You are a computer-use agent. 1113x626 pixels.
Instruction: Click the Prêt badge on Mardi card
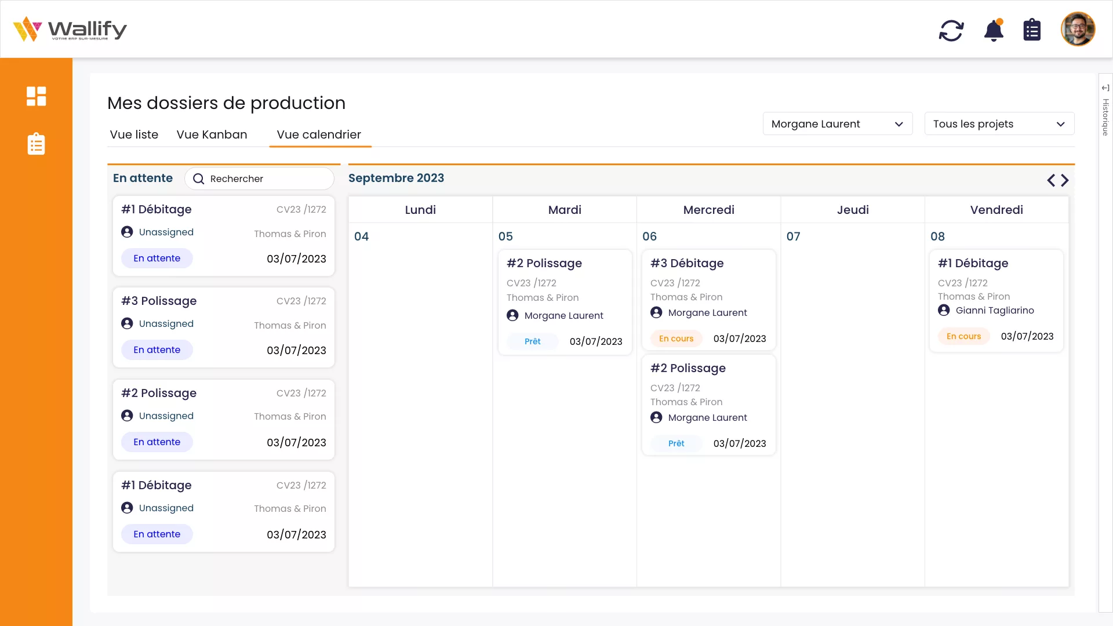tap(532, 341)
